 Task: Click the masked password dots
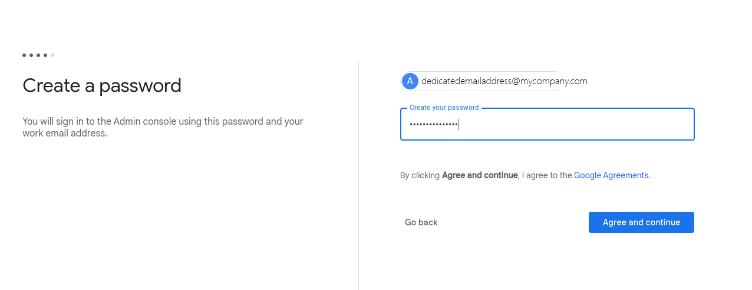pyautogui.click(x=433, y=125)
